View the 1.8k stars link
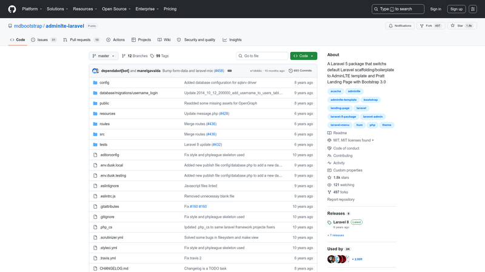This screenshot has height=272, width=485. [338, 178]
